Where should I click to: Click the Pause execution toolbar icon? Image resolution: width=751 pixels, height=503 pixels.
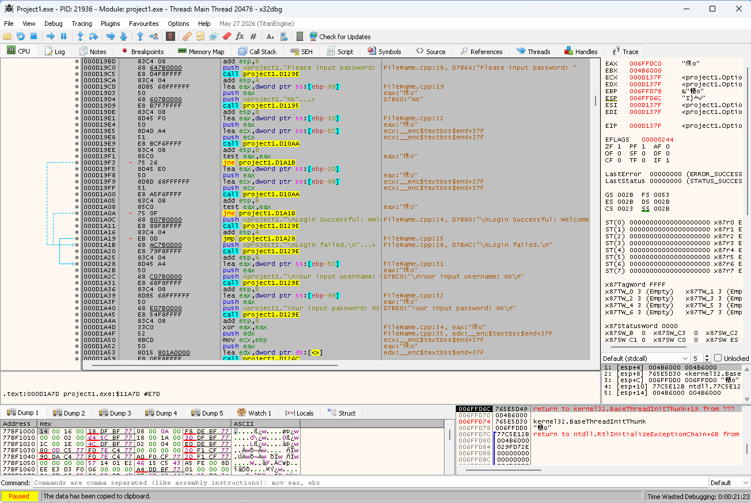(x=64, y=36)
